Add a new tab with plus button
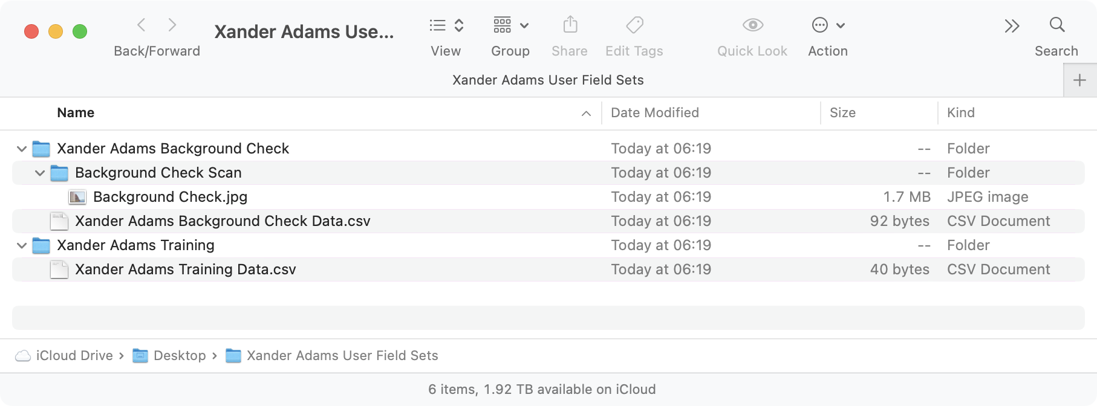The image size is (1097, 406). coord(1079,80)
